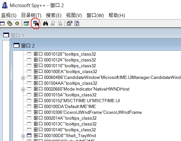Click the Find Next binoculars icon
The image size is (181, 141).
(x=53, y=23)
